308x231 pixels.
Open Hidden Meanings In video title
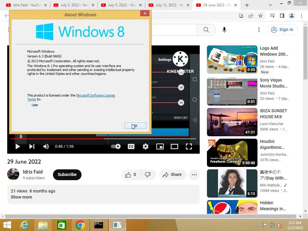tap(273, 206)
